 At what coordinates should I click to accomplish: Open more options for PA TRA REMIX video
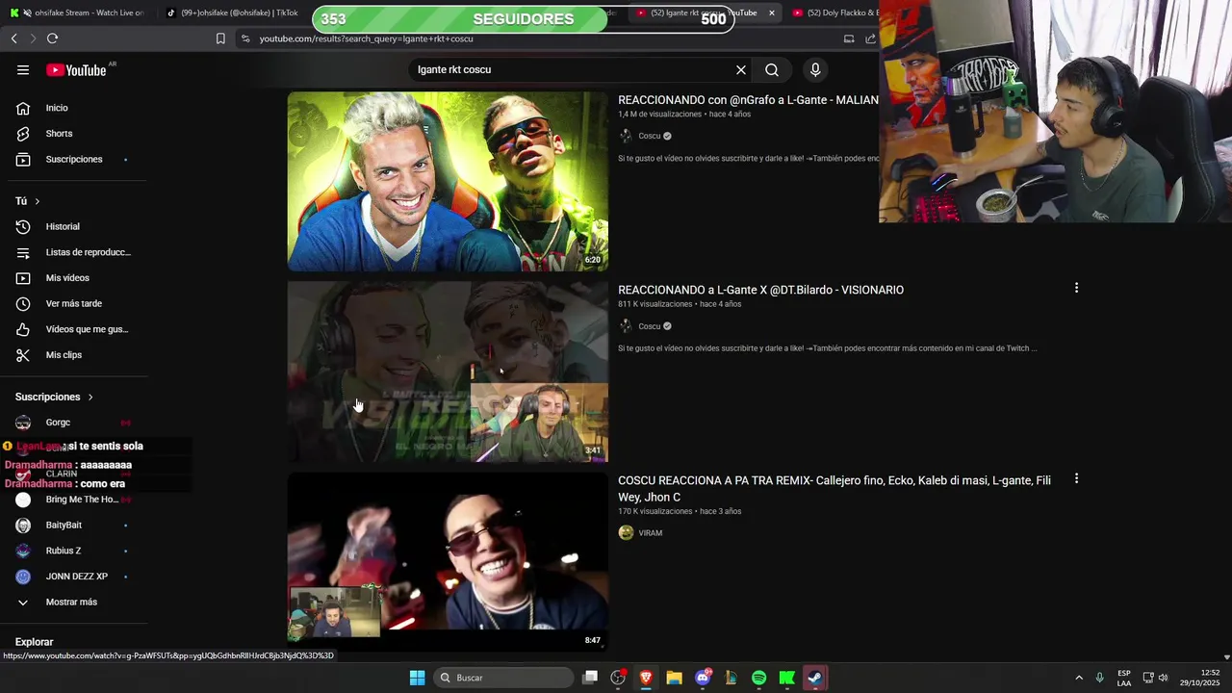(x=1076, y=478)
